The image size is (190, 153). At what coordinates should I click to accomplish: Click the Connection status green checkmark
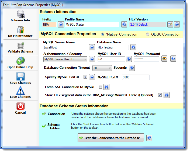44,114
